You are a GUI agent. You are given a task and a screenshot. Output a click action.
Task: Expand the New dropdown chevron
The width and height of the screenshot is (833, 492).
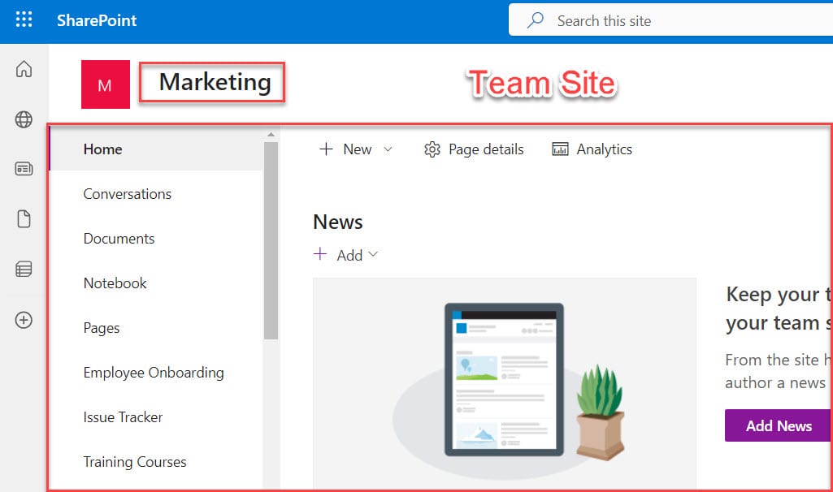(x=388, y=149)
